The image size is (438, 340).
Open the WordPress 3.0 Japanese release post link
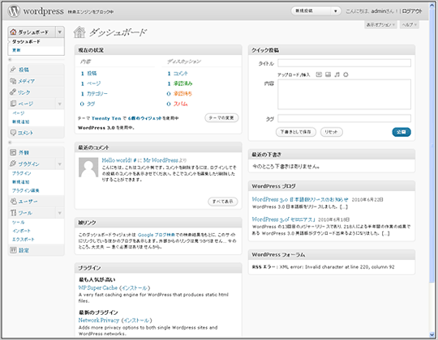pyautogui.click(x=300, y=199)
